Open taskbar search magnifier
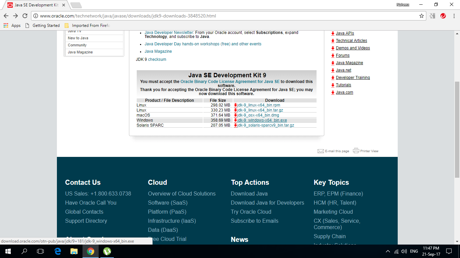Image resolution: width=460 pixels, height=258 pixels. tap(24, 251)
